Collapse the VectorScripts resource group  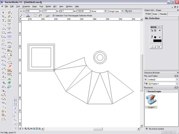(147, 91)
